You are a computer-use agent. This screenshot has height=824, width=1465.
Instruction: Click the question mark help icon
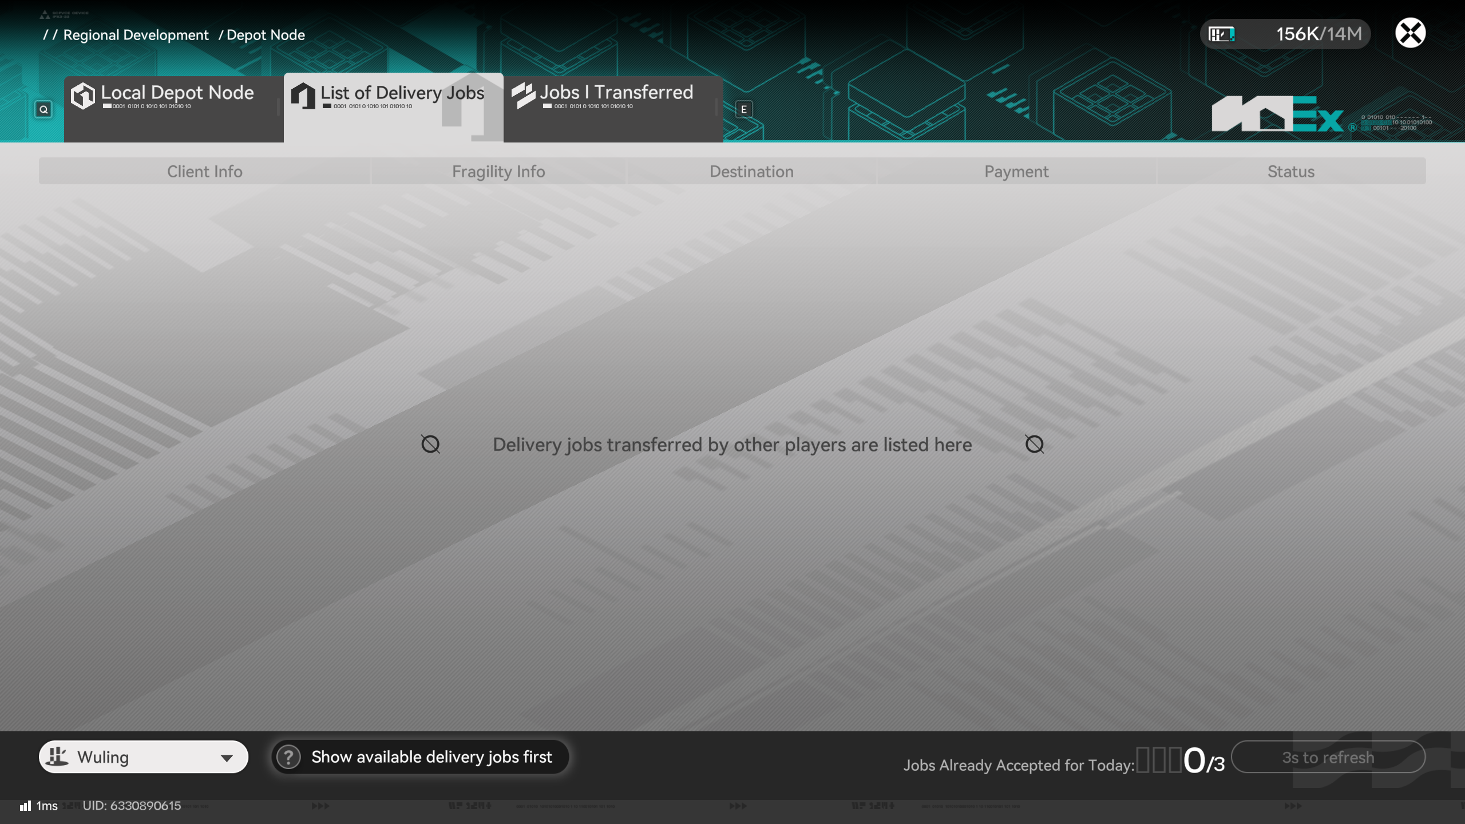tap(288, 757)
